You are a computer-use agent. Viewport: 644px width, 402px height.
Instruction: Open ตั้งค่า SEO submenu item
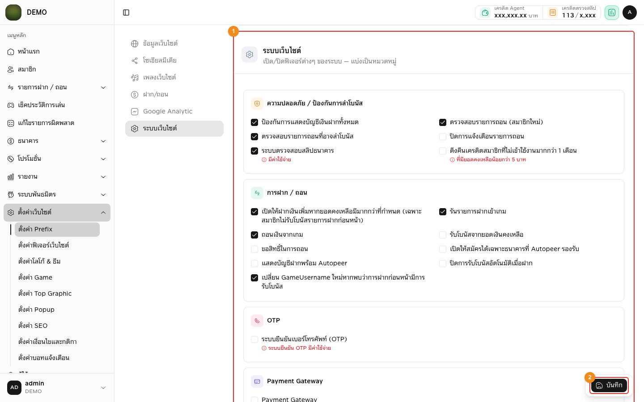pyautogui.click(x=57, y=326)
